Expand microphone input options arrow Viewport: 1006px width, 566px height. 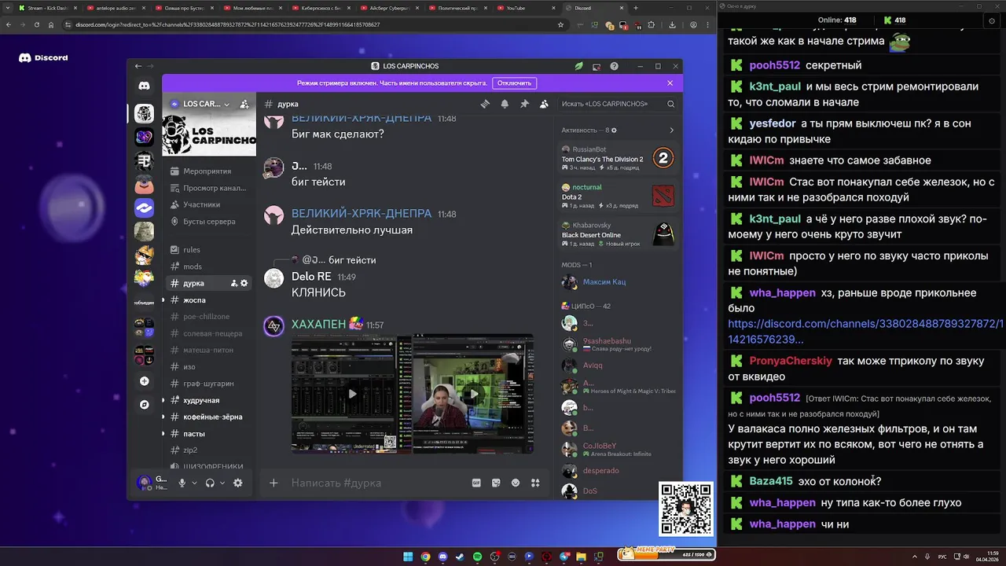tap(194, 483)
